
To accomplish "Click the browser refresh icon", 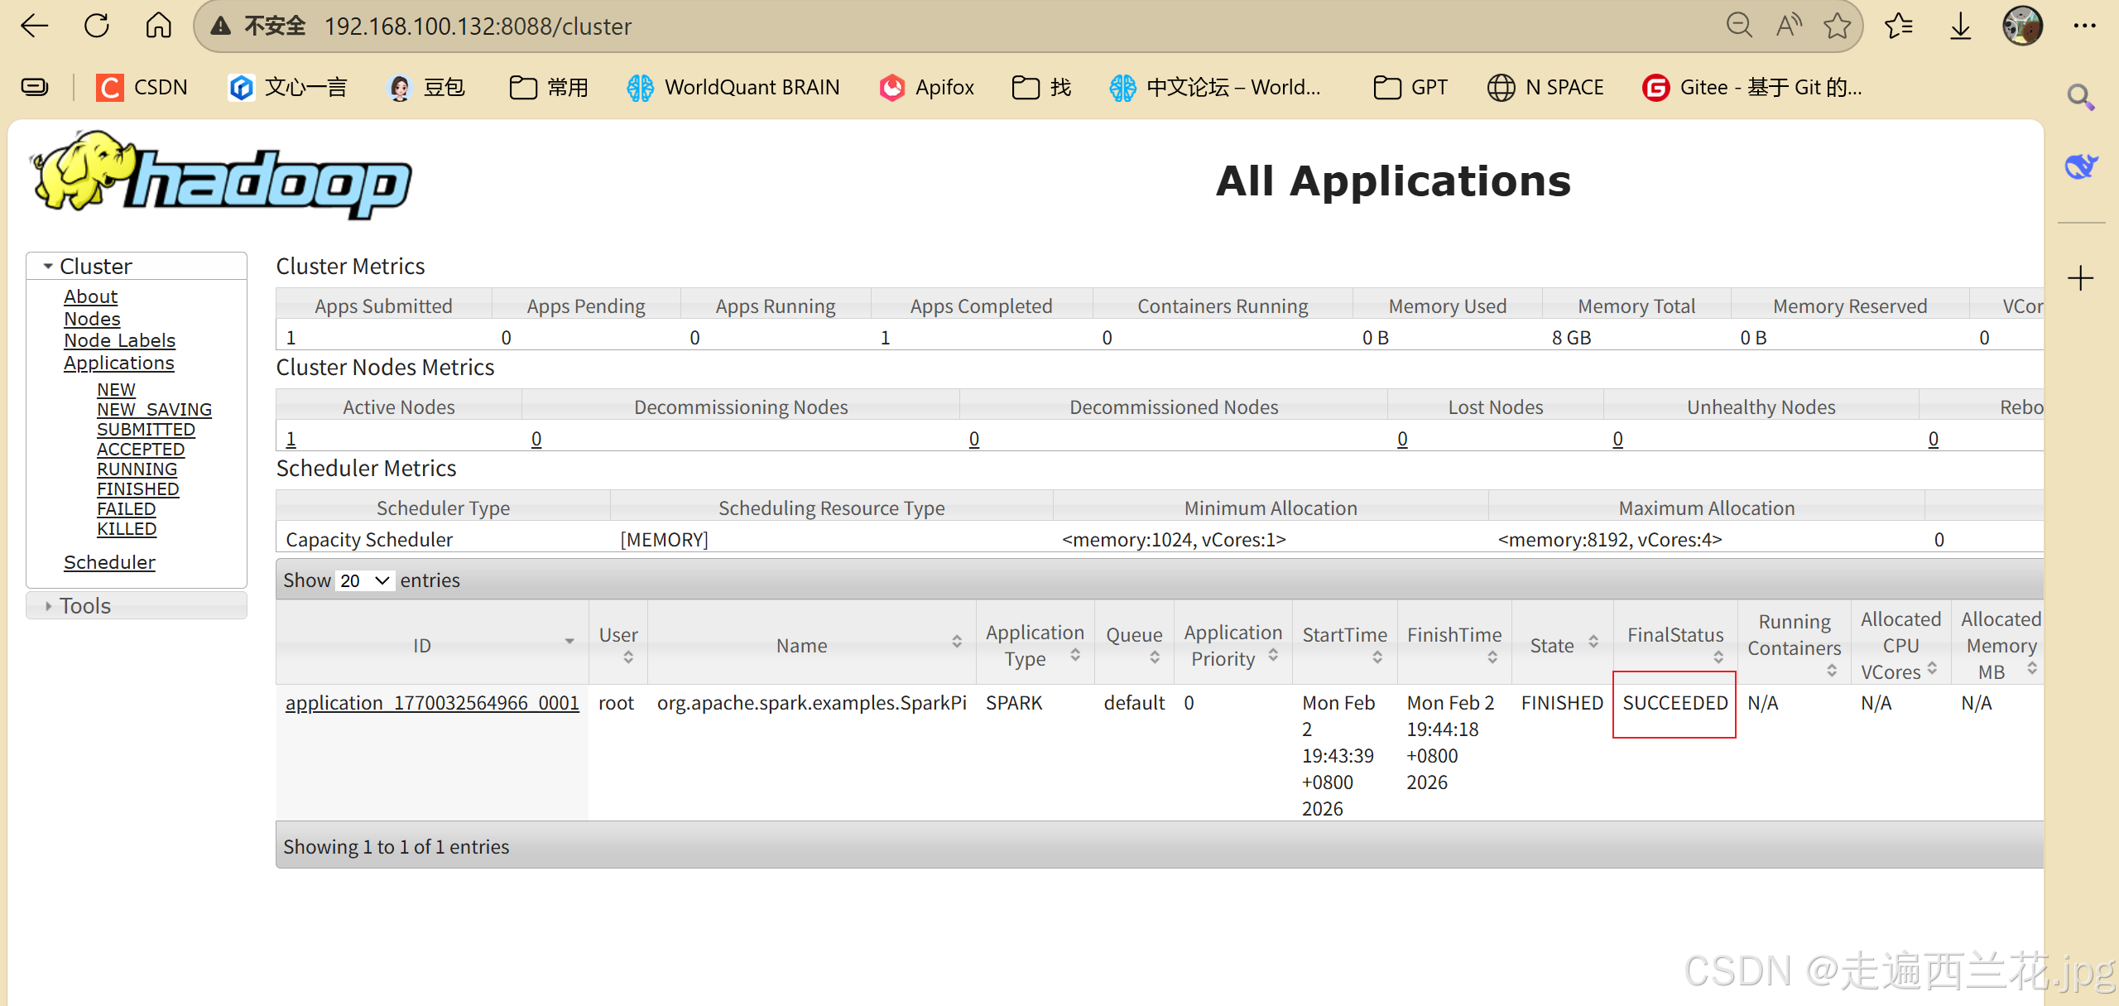I will [x=97, y=26].
